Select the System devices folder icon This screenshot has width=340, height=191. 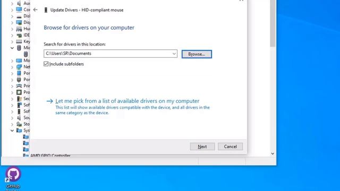tap(19, 131)
